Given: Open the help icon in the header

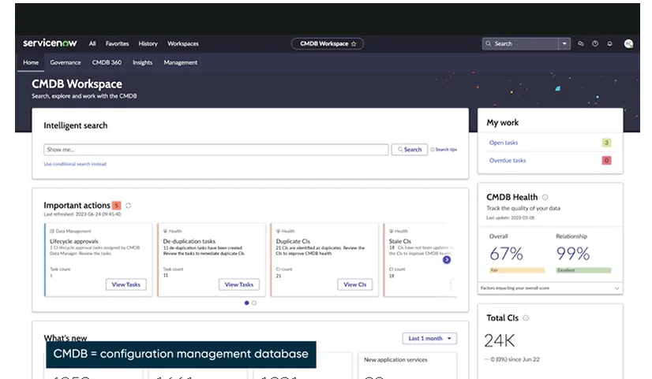Looking at the screenshot, I should (x=595, y=44).
